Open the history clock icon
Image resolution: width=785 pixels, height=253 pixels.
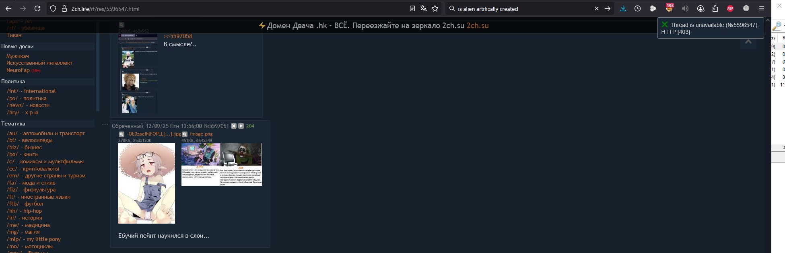pos(638,8)
